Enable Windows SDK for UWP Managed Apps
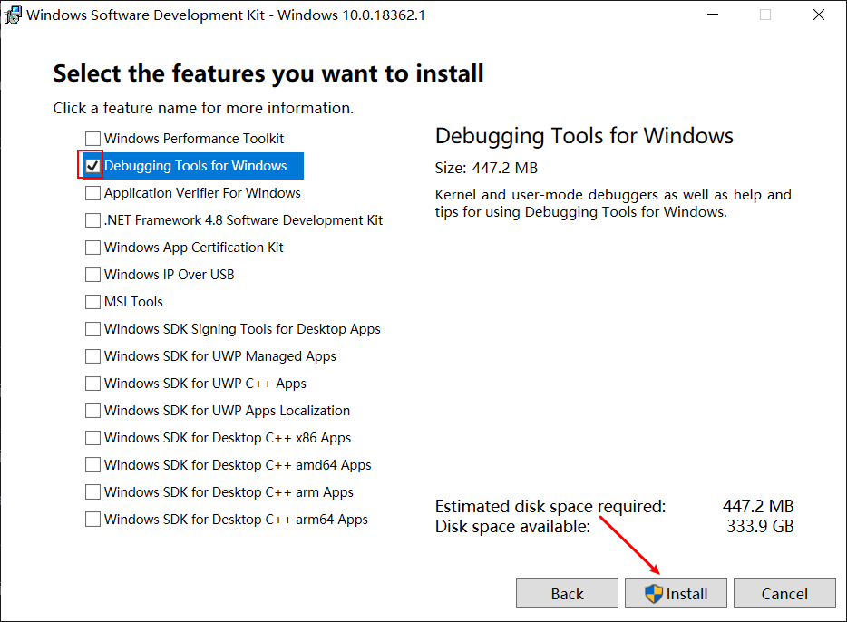Screen dimensions: 847x622 (92, 355)
